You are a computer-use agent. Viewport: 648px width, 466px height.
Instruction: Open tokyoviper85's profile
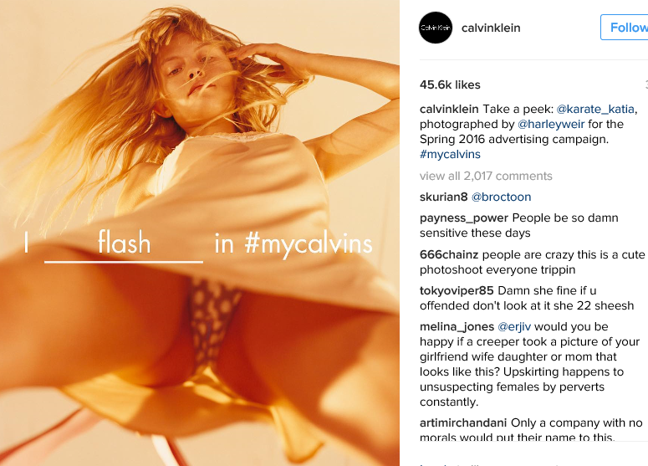tap(457, 290)
